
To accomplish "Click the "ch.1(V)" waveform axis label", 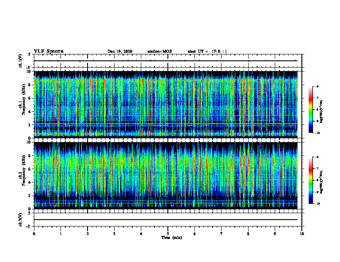I will [x=21, y=61].
